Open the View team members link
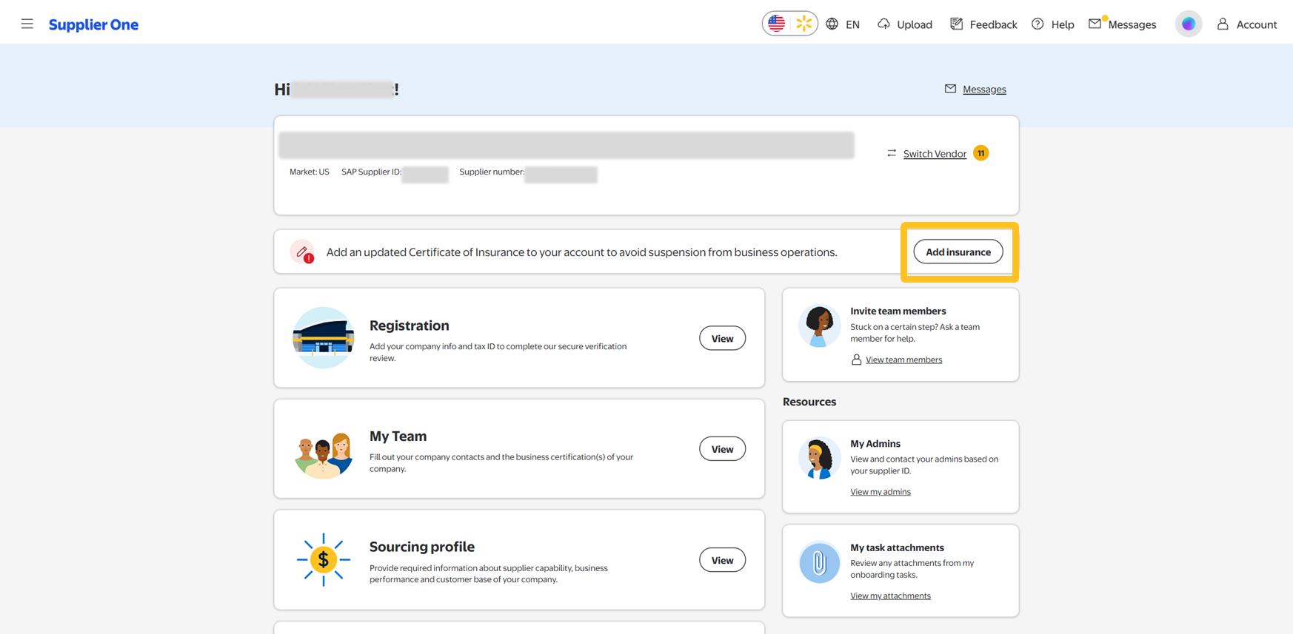The height and width of the screenshot is (634, 1293). 903,360
